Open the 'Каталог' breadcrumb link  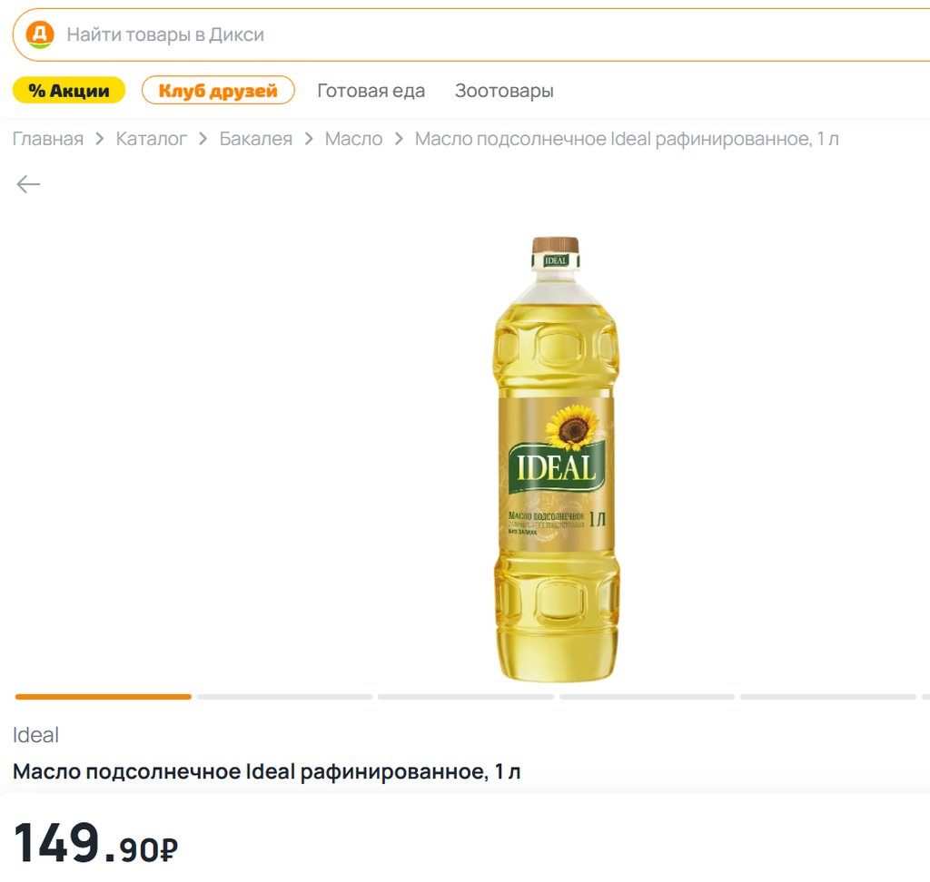[x=152, y=139]
